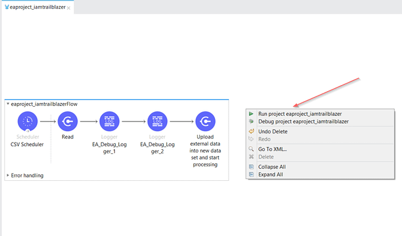Click the EA_Debug_Logger_2 label
This screenshot has width=402, height=236.
tap(158, 148)
